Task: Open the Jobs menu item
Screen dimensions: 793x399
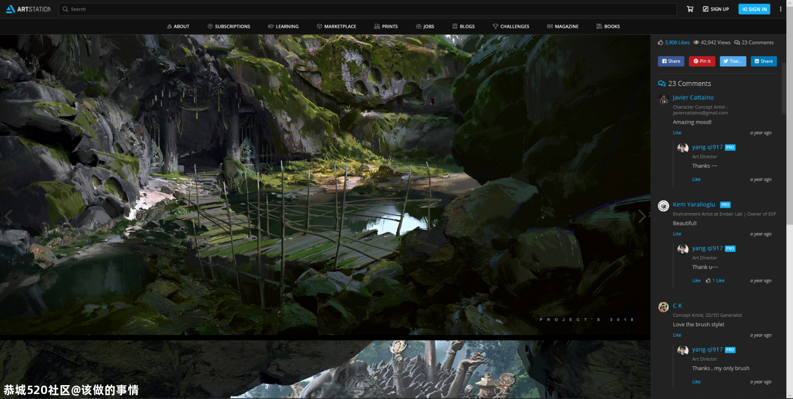Action: pos(425,26)
